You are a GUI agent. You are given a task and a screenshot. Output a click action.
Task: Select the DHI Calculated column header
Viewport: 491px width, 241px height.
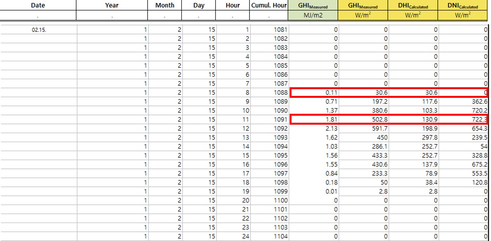413,5
